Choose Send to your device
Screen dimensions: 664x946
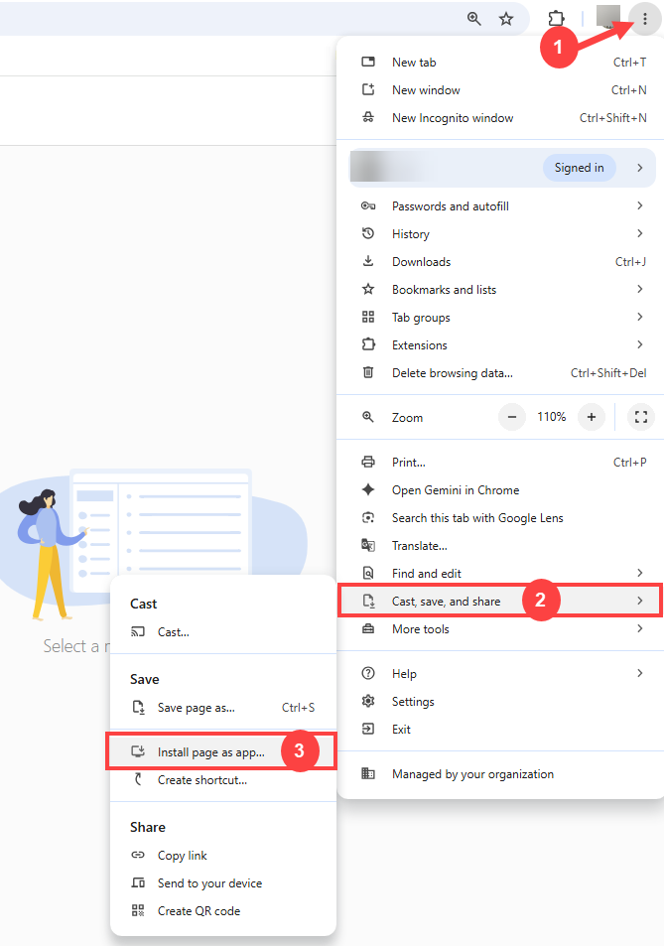(223, 882)
